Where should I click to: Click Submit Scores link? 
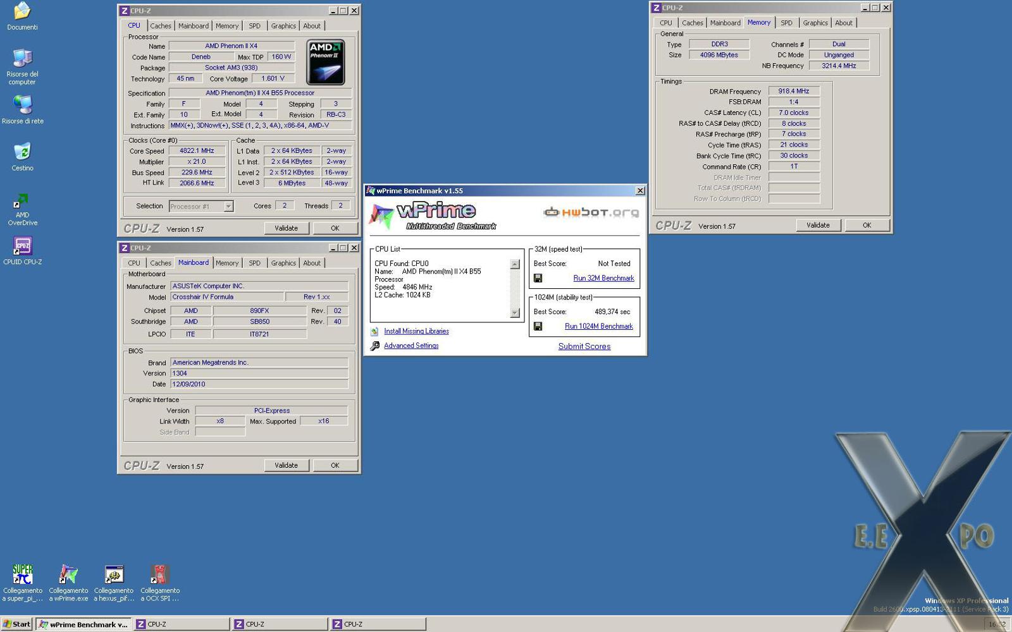tap(584, 346)
